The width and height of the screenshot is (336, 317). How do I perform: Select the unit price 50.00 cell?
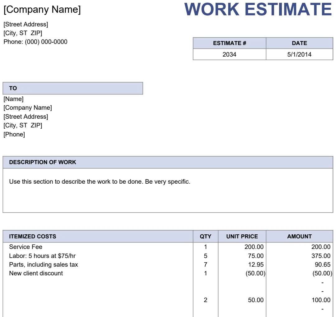242,300
